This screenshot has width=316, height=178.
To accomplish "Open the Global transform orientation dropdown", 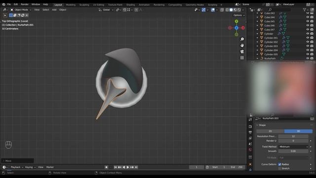I will click(x=106, y=10).
